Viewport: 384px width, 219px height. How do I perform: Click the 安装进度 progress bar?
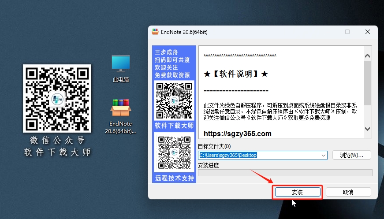tap(285, 173)
